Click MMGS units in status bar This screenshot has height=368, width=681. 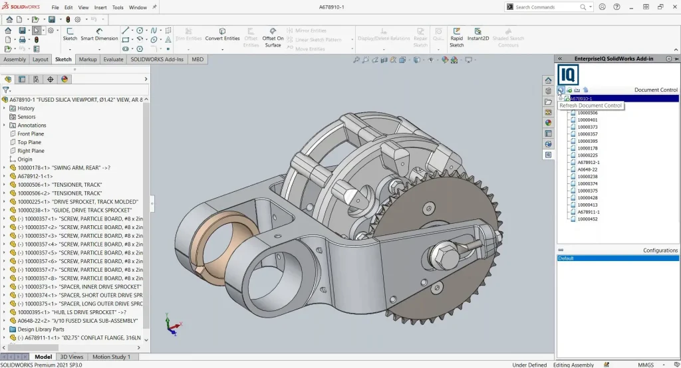(645, 365)
